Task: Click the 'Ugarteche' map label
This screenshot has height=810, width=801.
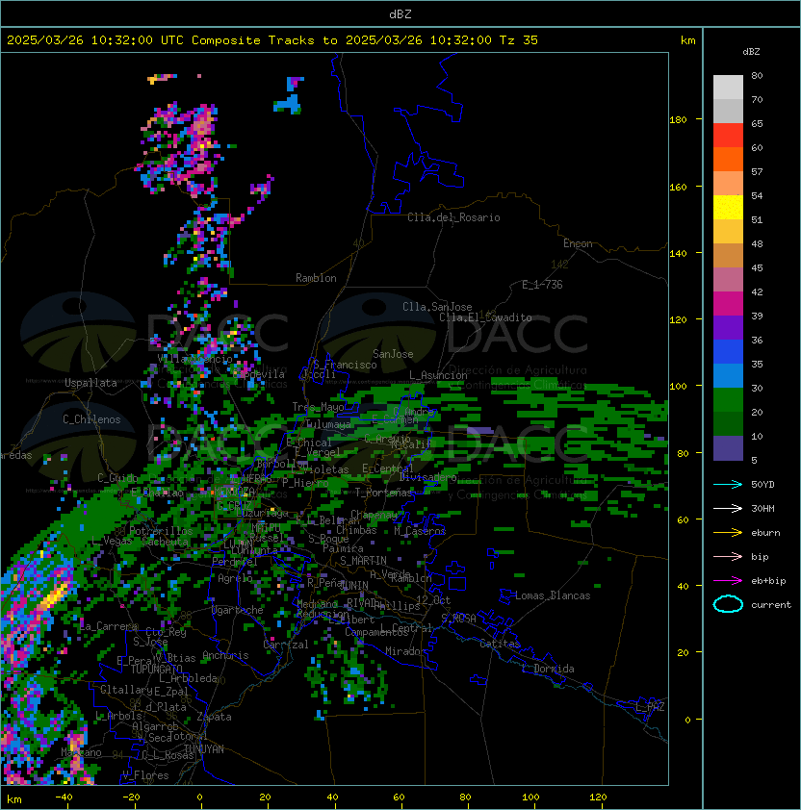Action: point(238,610)
